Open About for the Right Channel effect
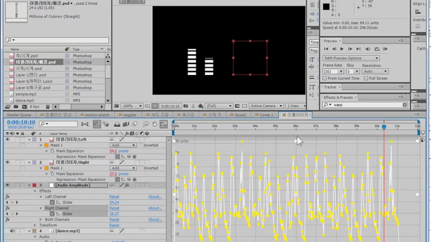 [x=155, y=208]
